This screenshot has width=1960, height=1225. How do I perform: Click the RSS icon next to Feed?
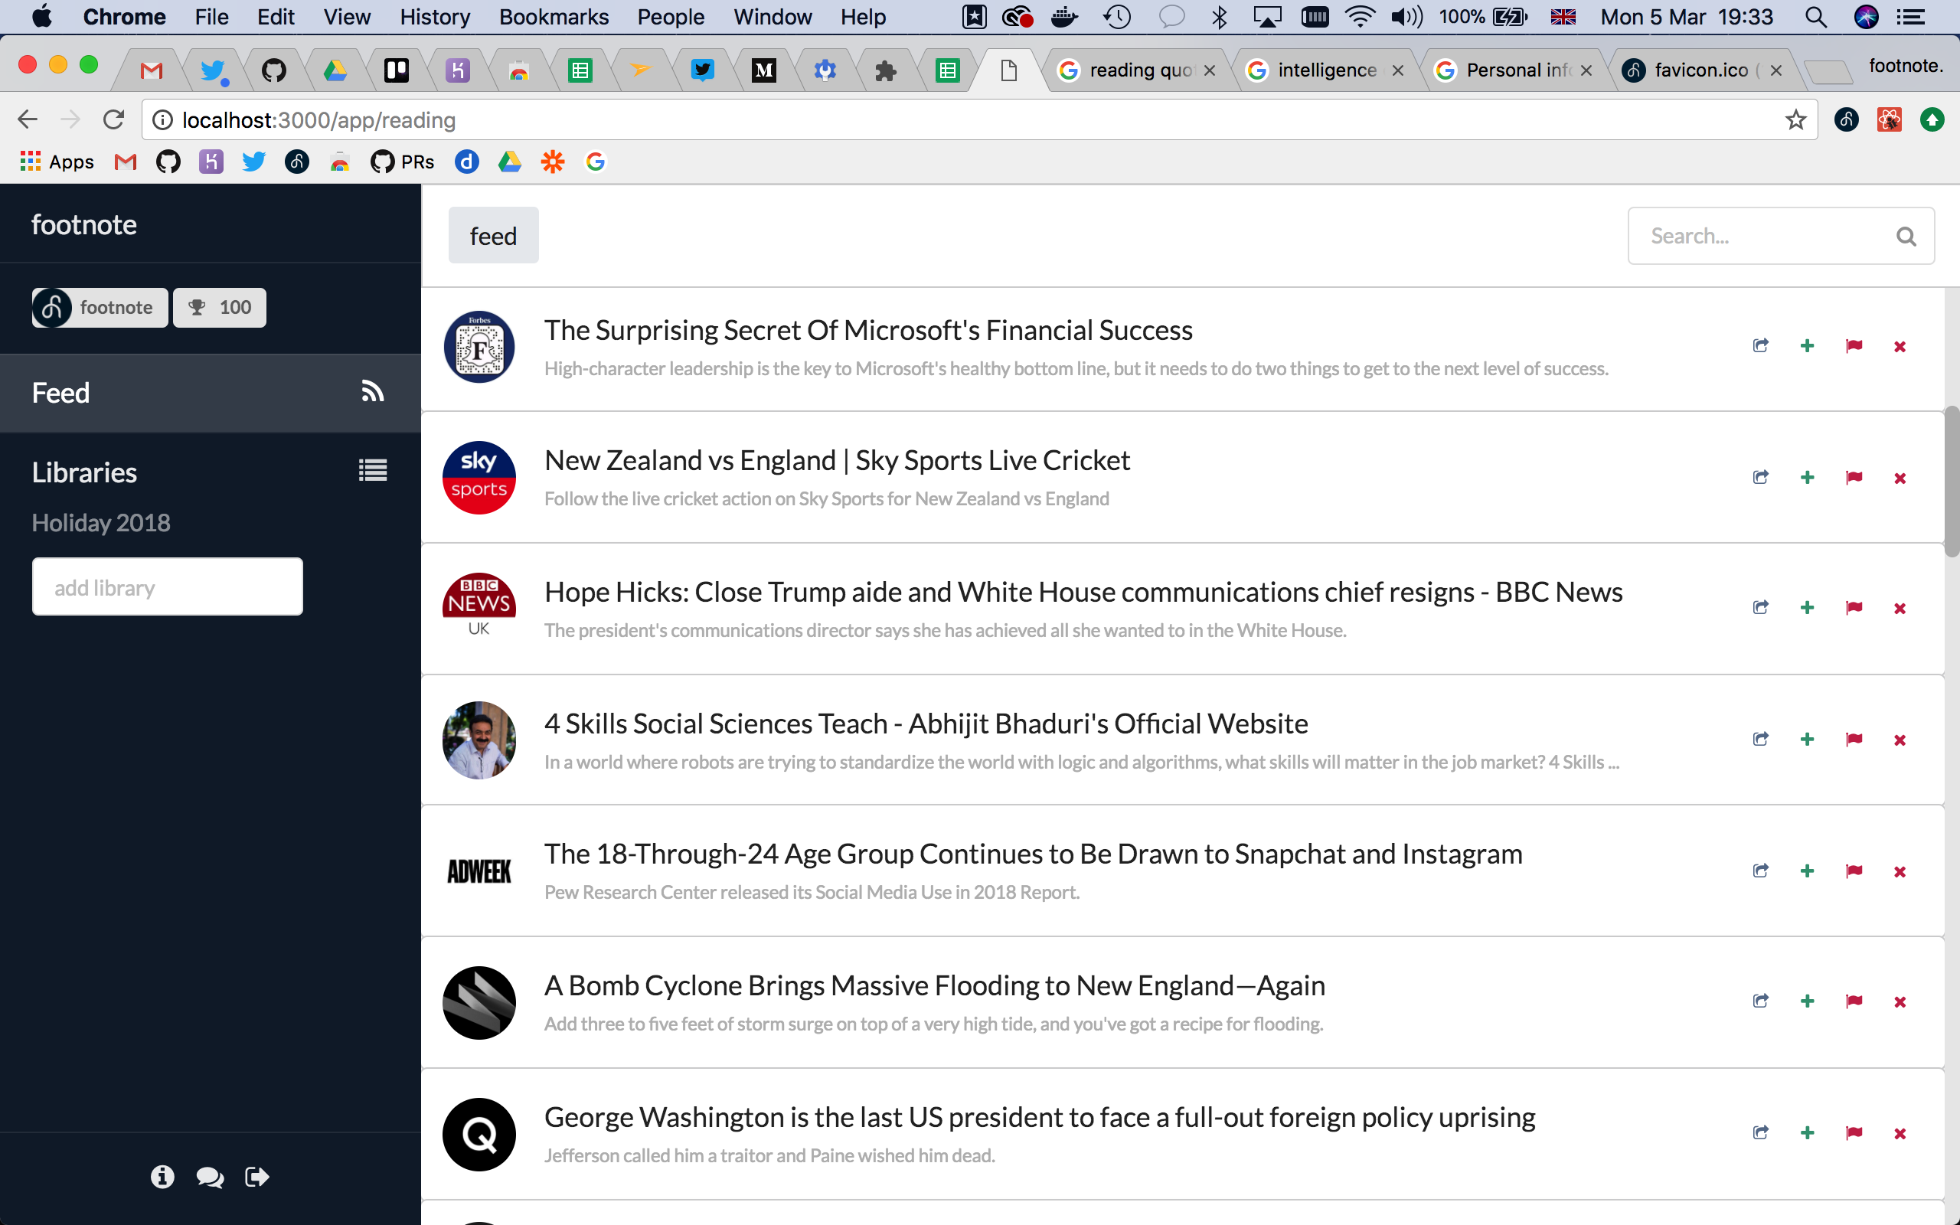pyautogui.click(x=373, y=392)
